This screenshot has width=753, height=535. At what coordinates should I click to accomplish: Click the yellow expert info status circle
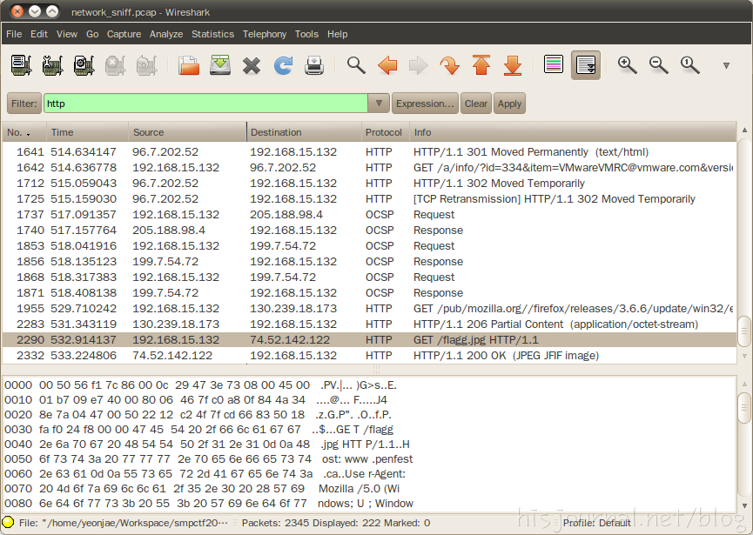pos(8,522)
